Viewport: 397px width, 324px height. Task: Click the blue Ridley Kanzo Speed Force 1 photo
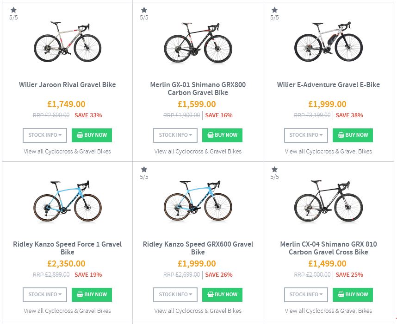(68, 202)
